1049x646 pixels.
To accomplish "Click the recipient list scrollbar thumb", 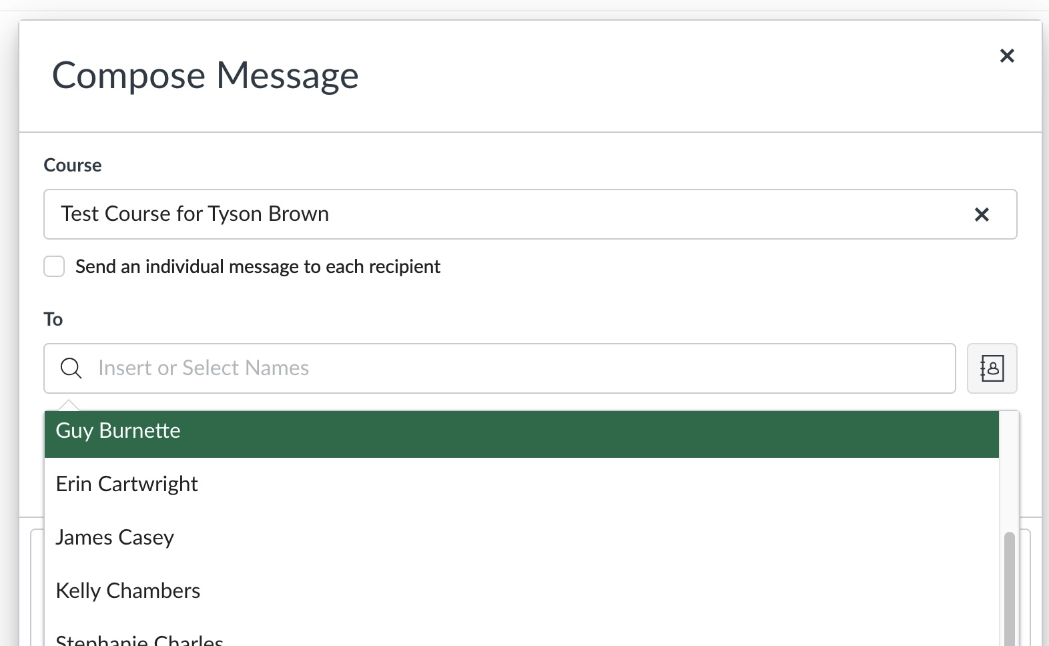I will pyautogui.click(x=1009, y=587).
